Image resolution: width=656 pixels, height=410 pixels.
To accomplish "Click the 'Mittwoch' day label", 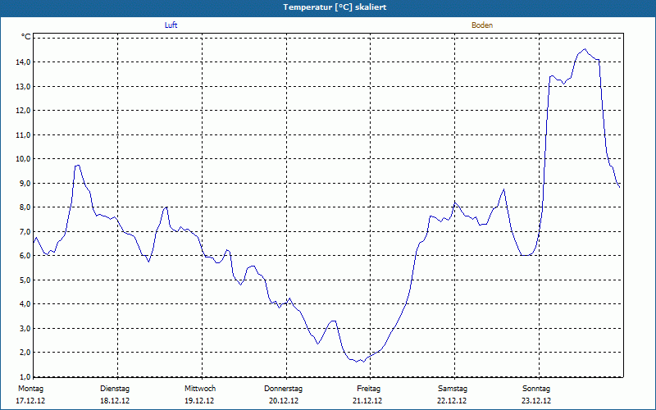I will (x=200, y=389).
